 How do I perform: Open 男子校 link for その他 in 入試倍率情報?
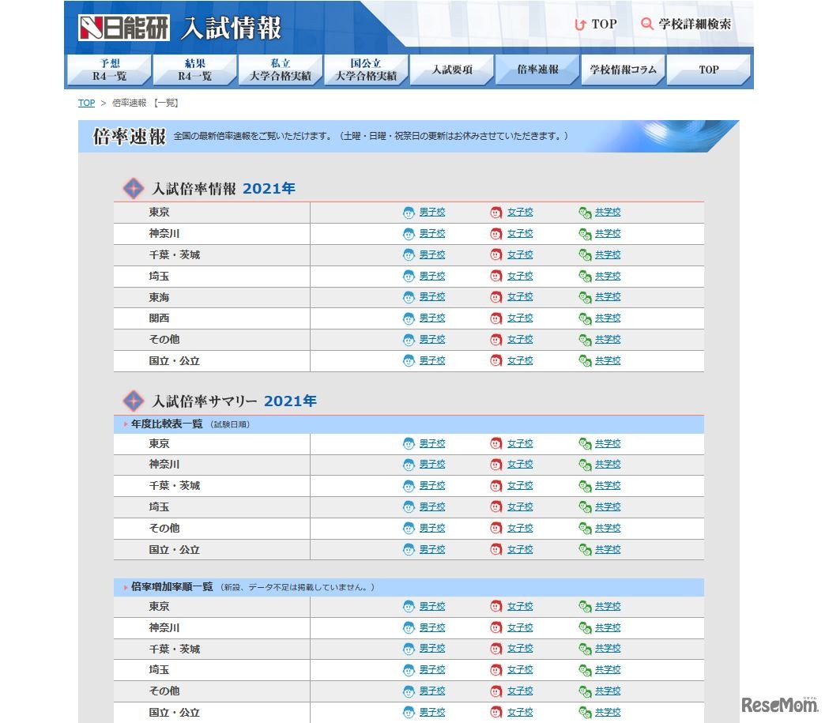(432, 339)
